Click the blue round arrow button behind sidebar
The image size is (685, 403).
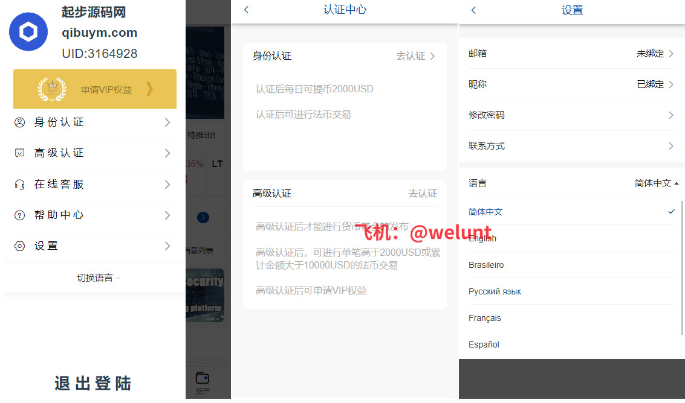[203, 217]
